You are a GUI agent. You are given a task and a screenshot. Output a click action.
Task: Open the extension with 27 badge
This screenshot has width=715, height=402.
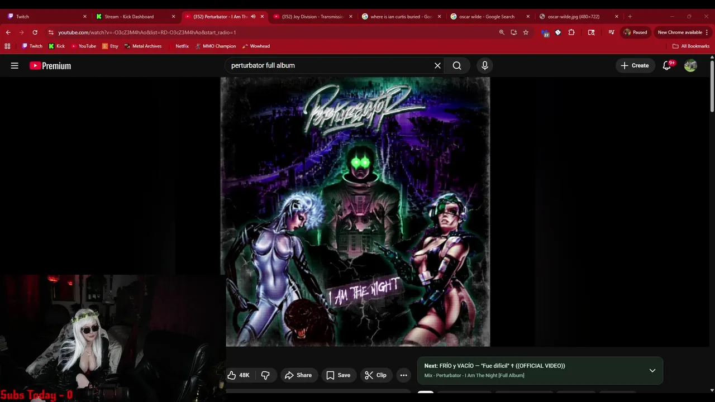tap(545, 32)
